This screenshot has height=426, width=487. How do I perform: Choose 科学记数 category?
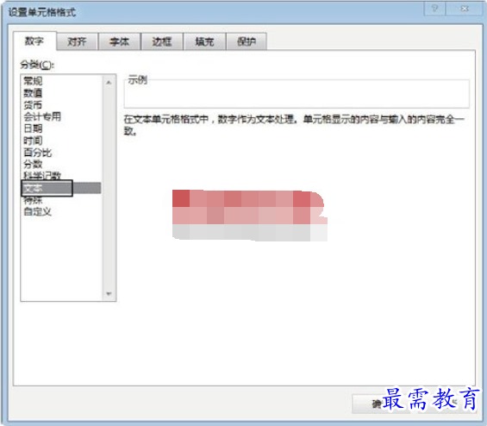click(x=42, y=176)
